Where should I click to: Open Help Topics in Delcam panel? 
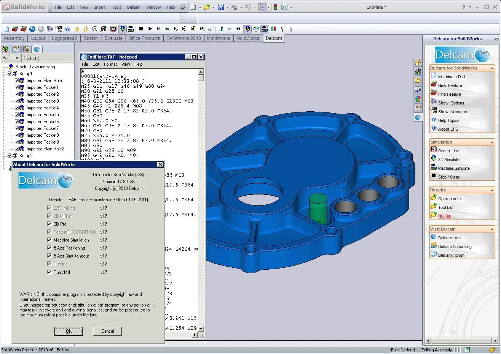[x=448, y=120]
